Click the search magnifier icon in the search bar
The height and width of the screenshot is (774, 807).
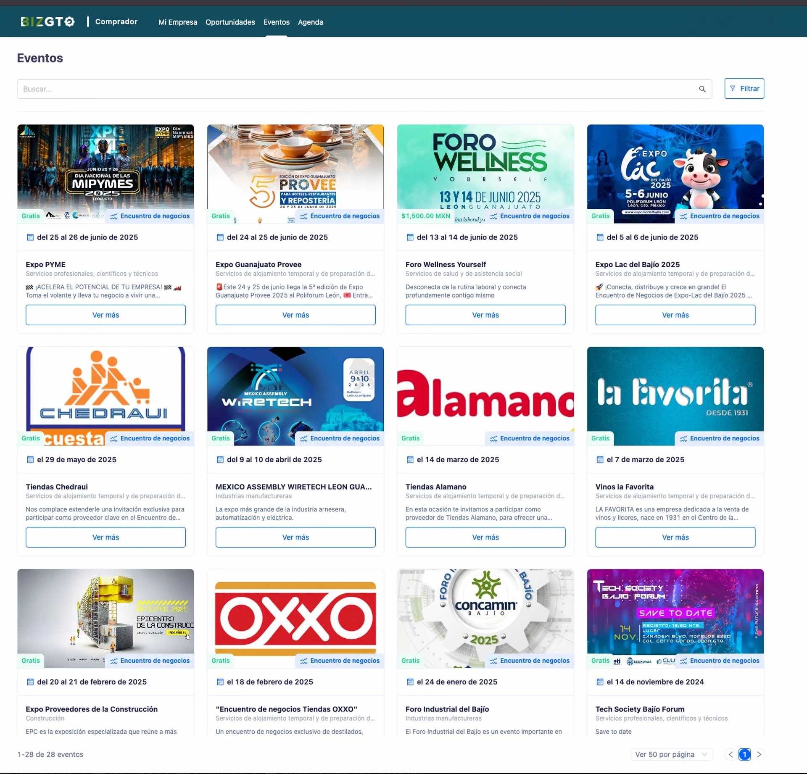click(x=702, y=89)
